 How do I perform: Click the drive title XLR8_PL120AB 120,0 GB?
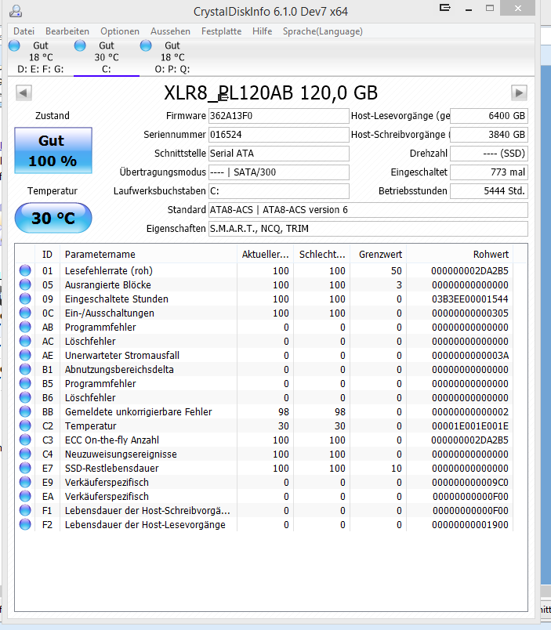coord(271,93)
